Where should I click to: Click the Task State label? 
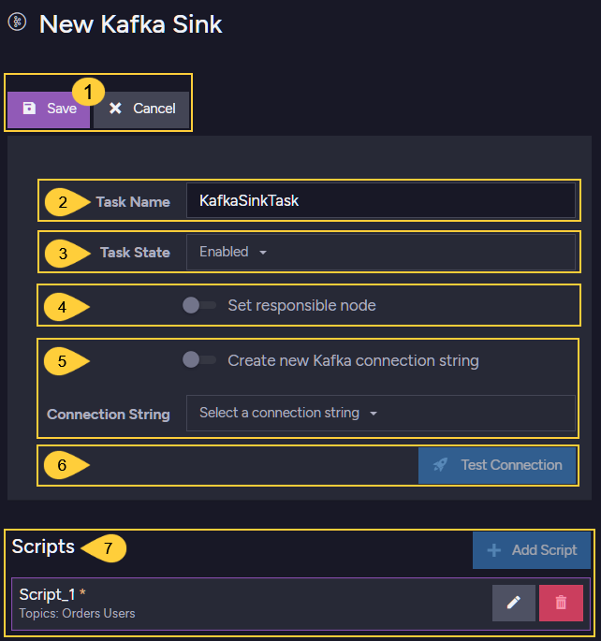[x=135, y=253]
